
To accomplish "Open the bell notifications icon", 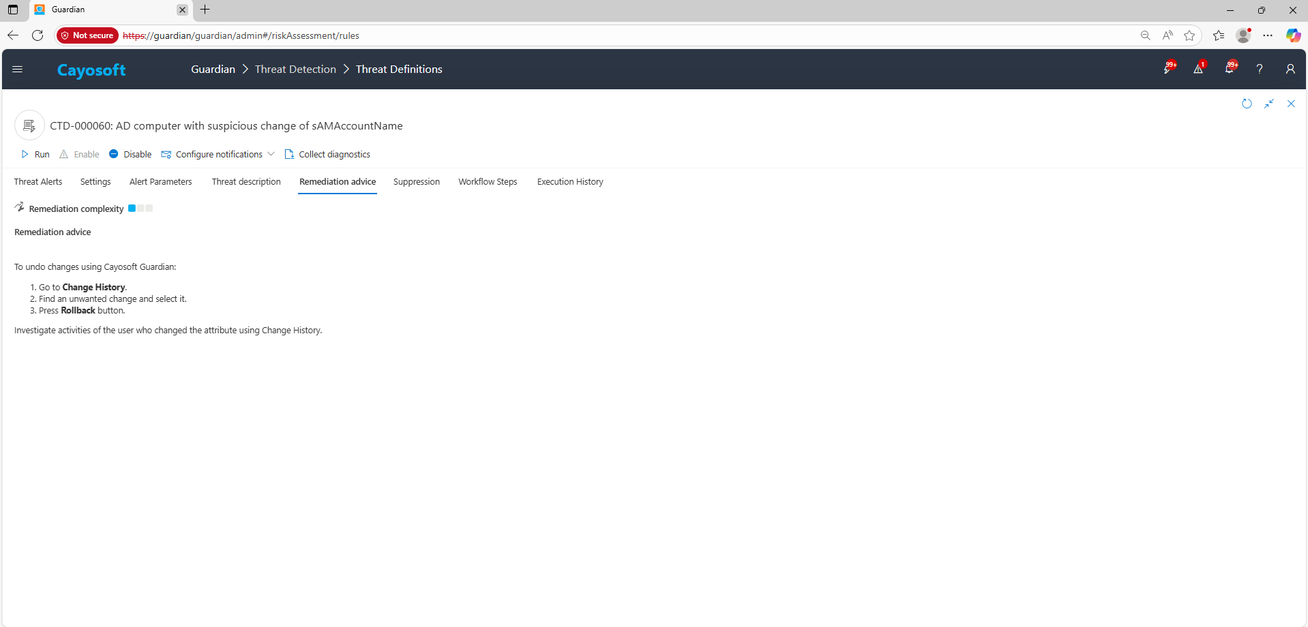I will [x=1230, y=69].
